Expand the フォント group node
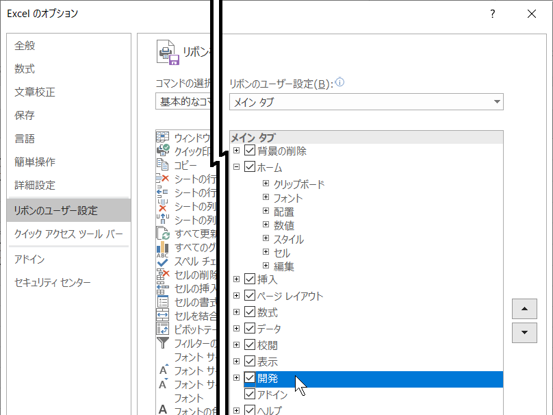 click(x=266, y=197)
